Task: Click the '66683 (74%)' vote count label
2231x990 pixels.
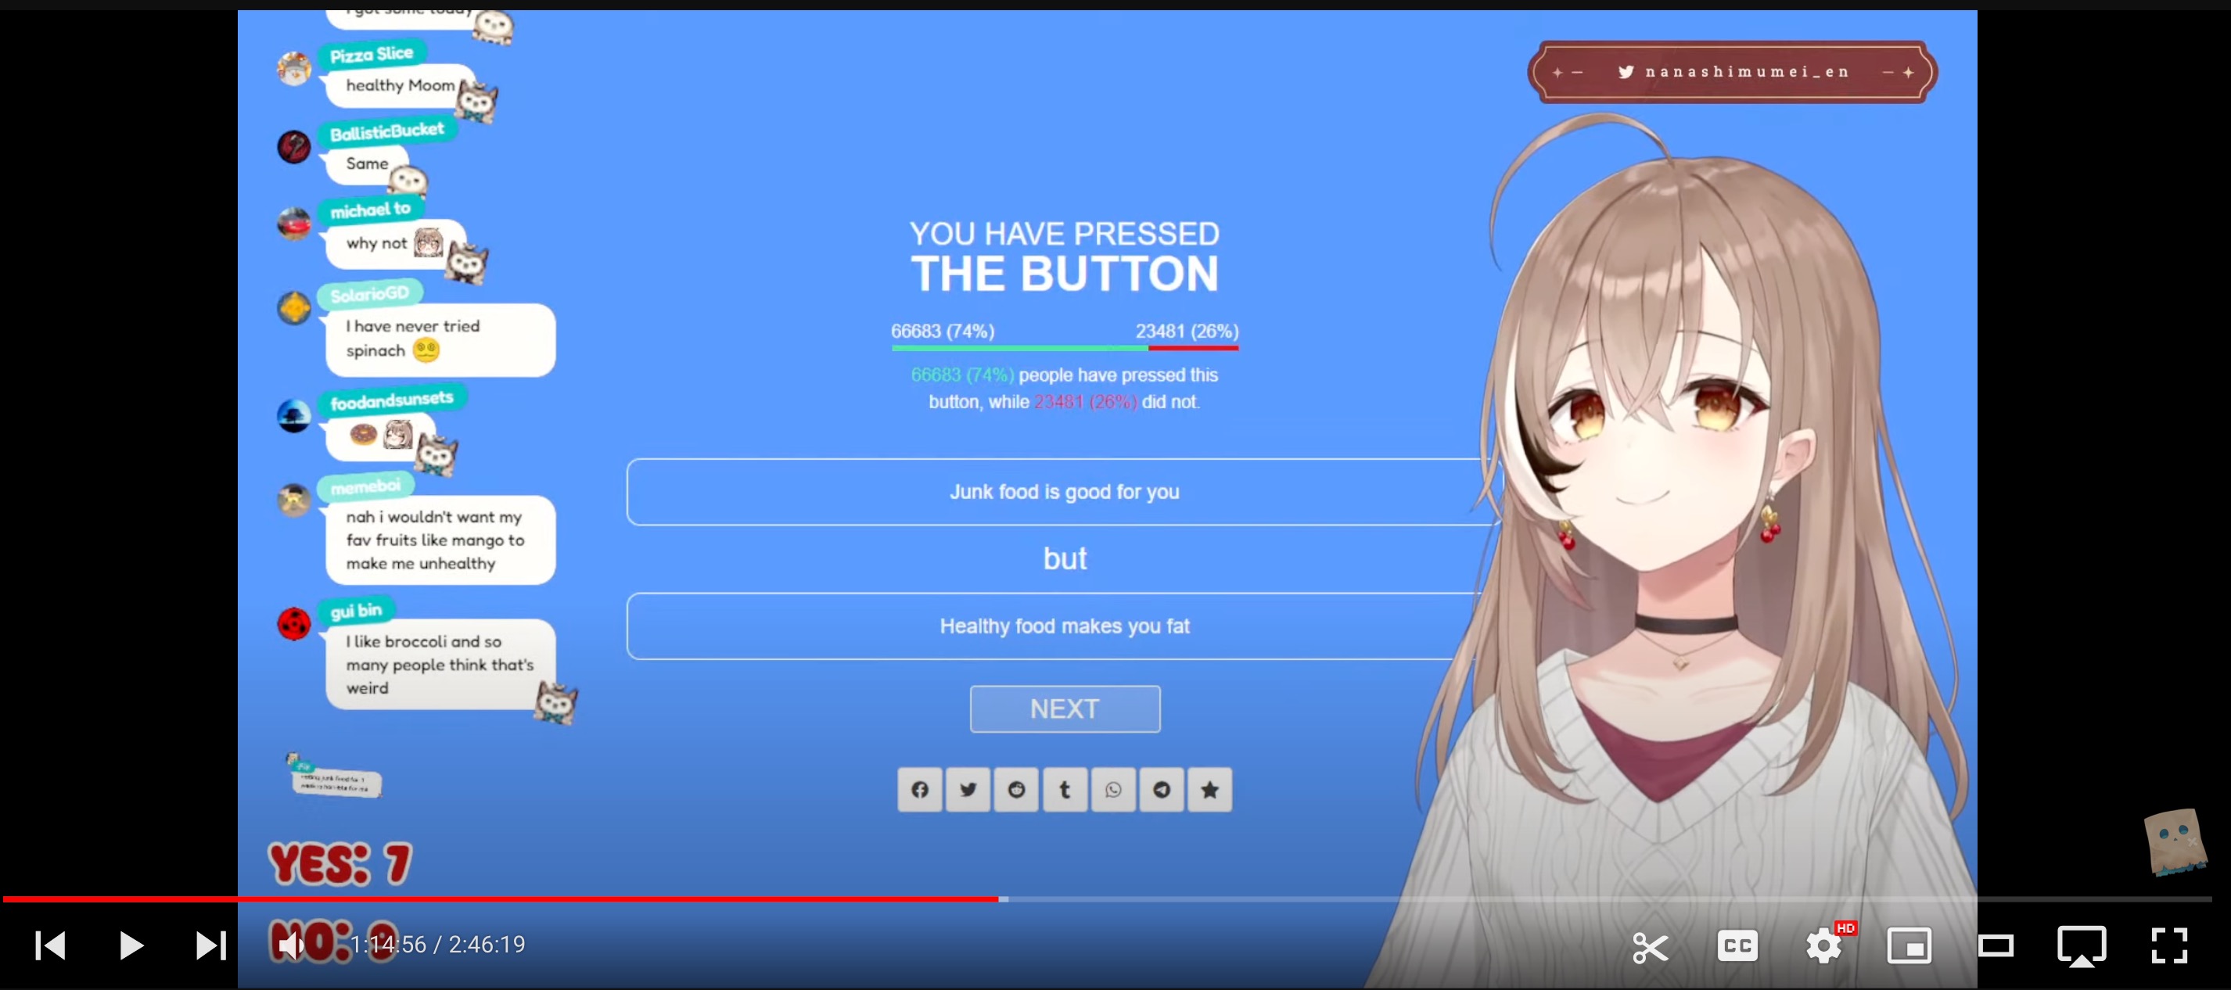Action: [943, 331]
